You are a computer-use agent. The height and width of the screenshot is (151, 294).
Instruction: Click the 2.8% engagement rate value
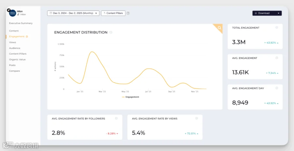pos(58,133)
